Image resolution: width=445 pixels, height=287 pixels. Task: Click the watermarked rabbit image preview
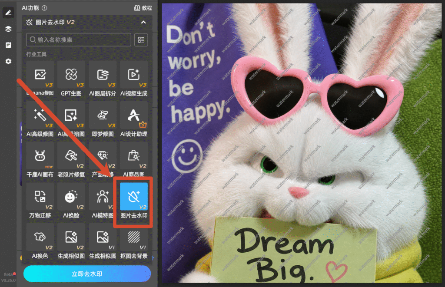pos(302,143)
